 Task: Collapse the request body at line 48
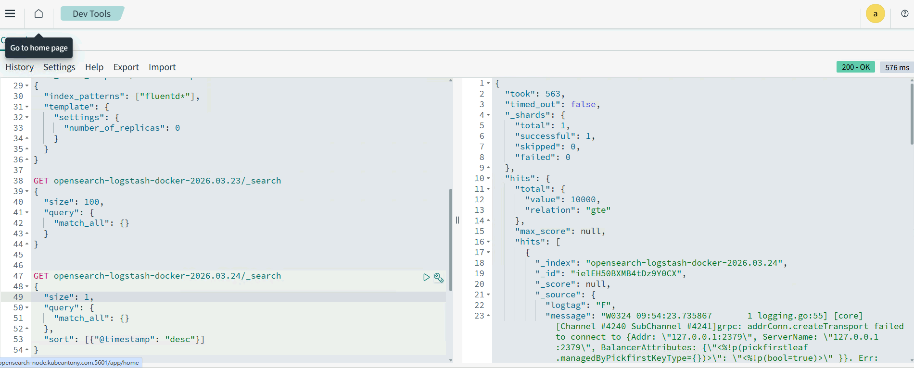pyautogui.click(x=27, y=286)
